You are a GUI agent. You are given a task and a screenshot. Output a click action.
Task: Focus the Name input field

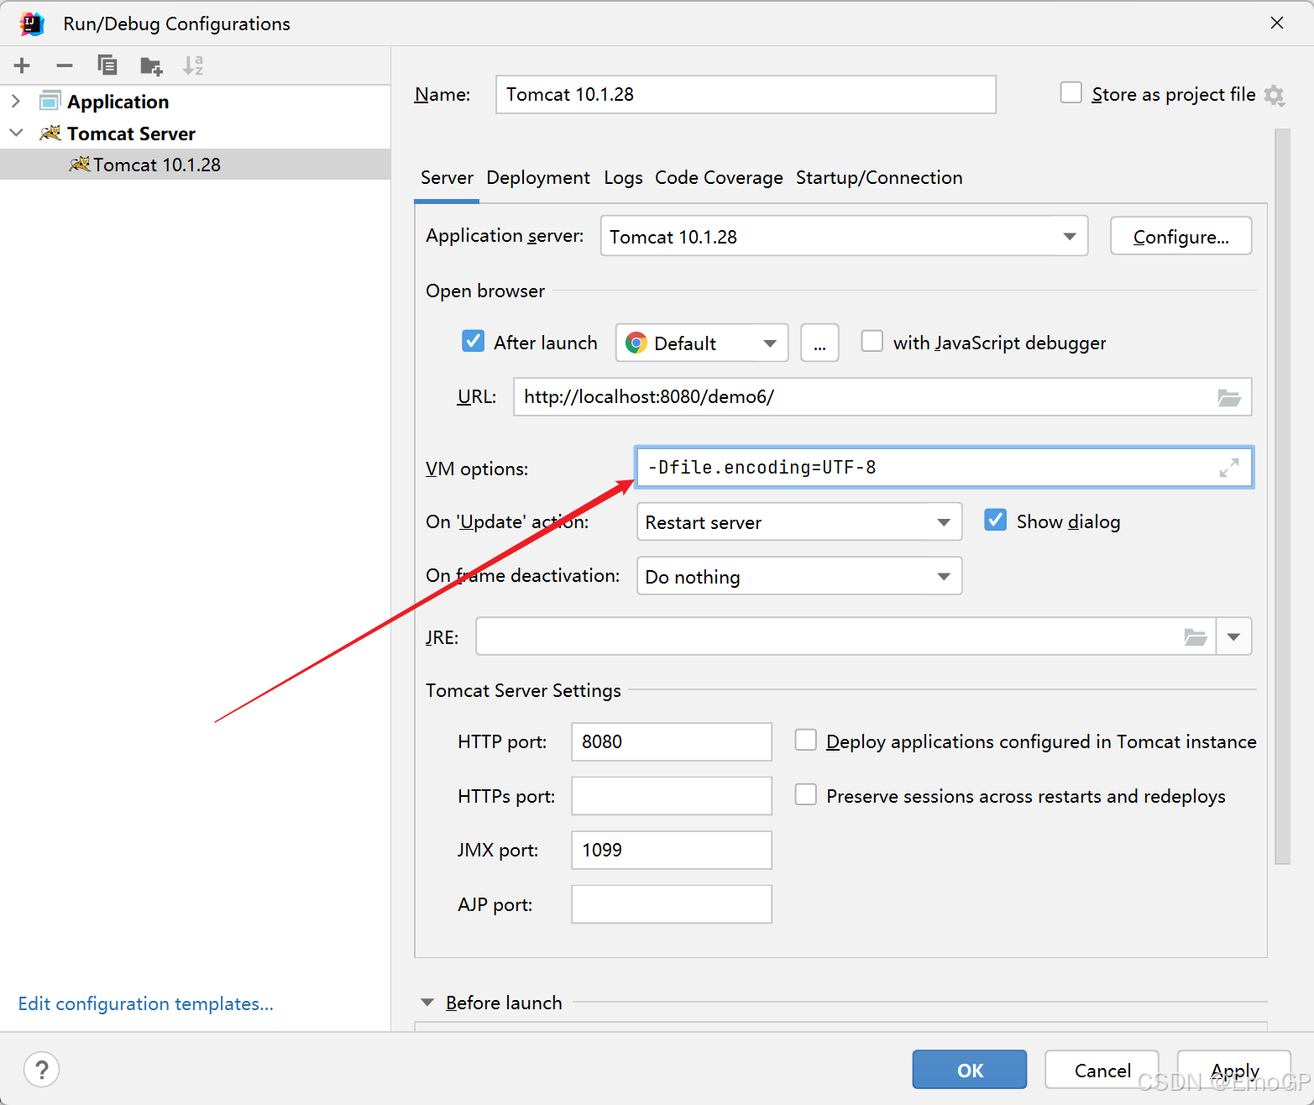point(746,94)
